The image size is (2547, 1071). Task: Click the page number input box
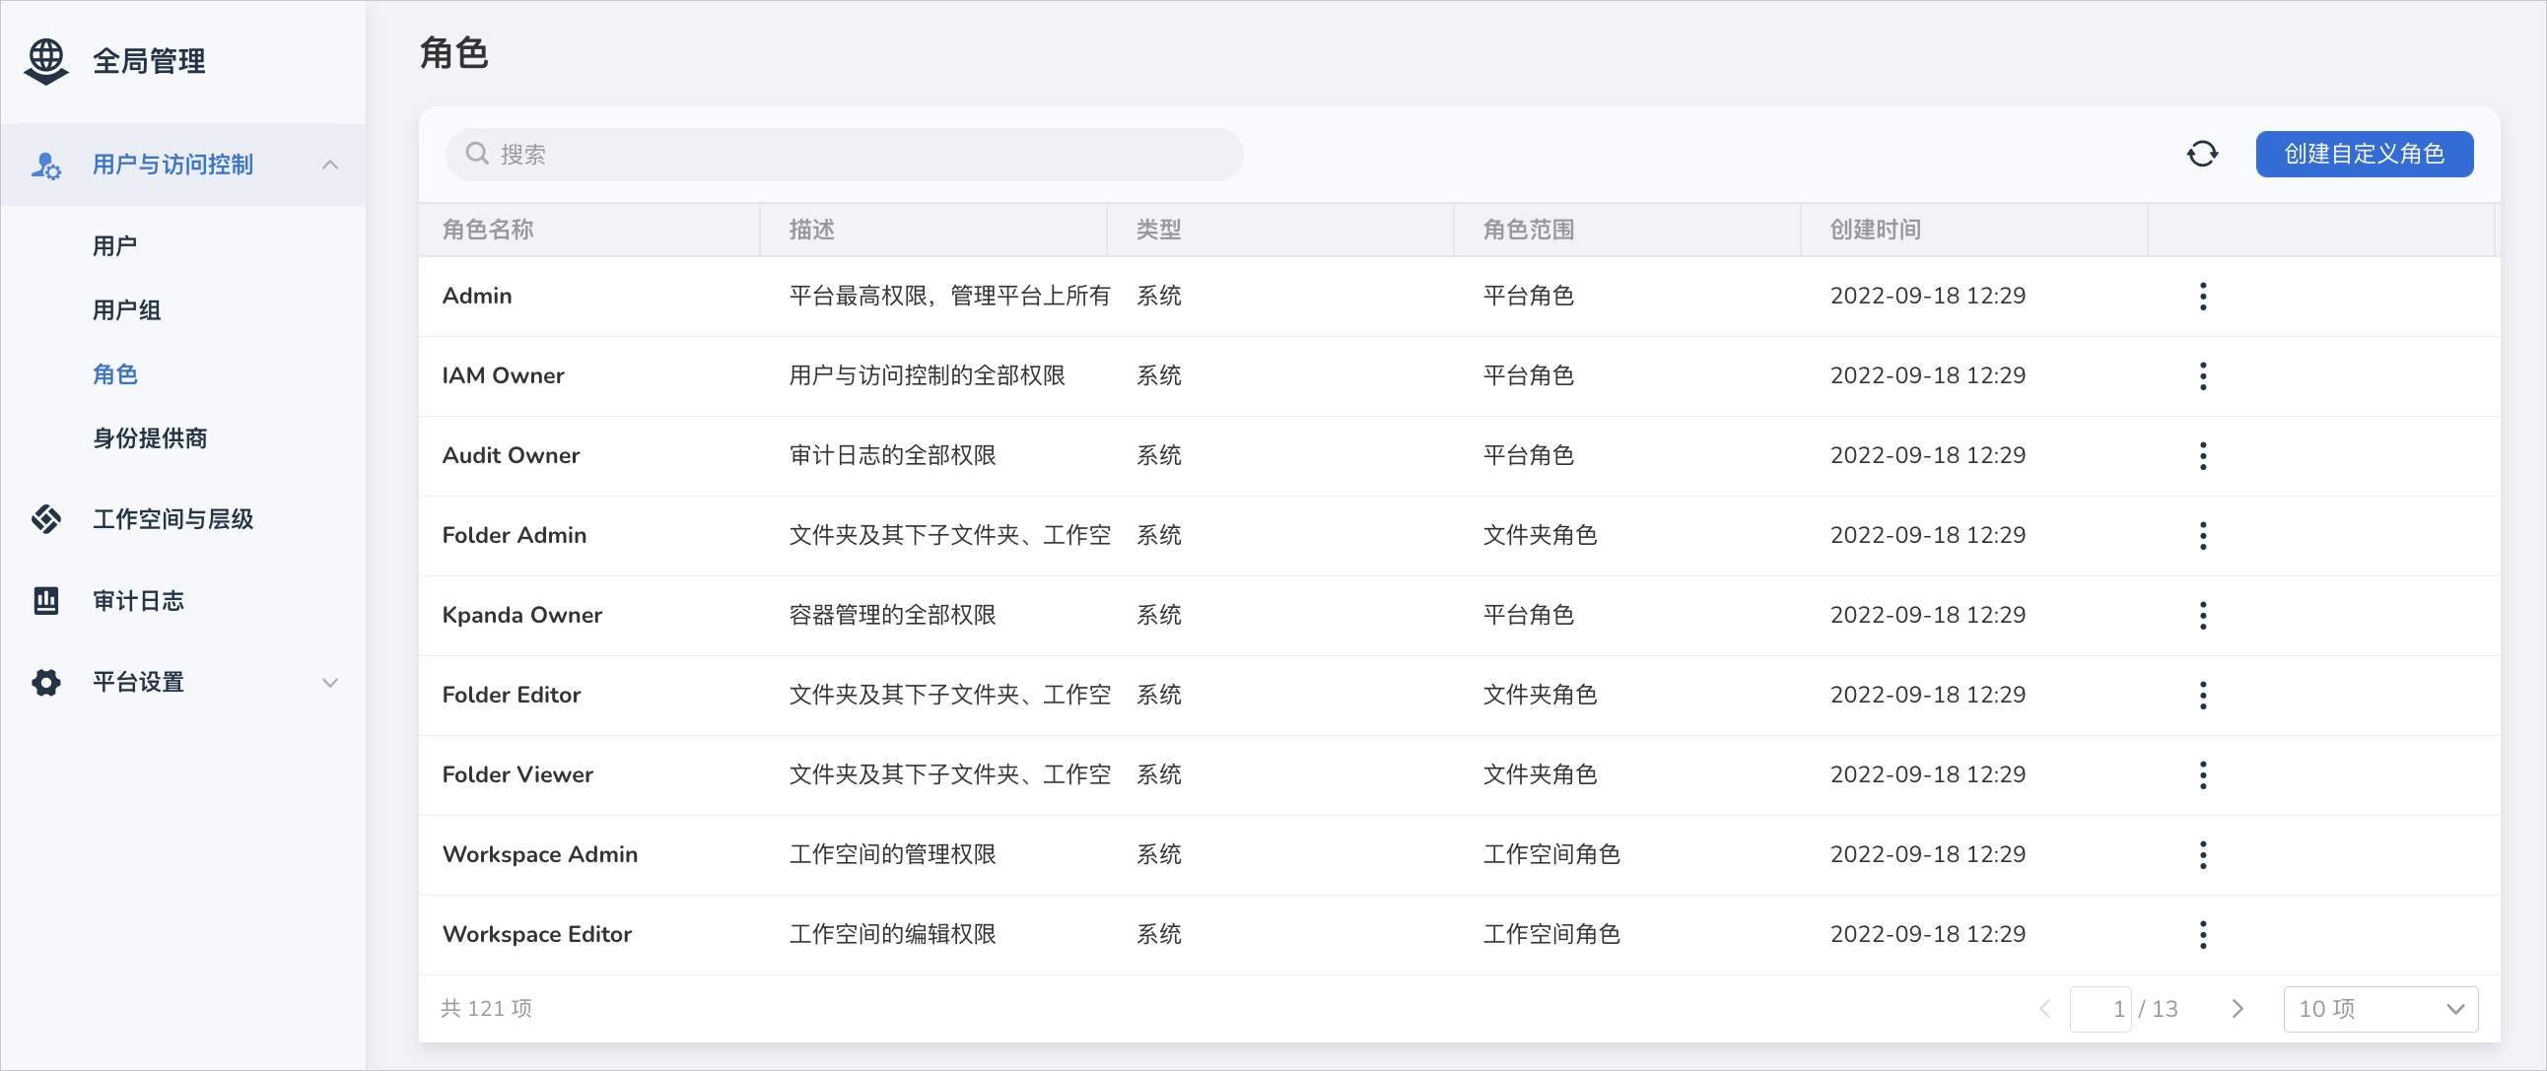click(x=2100, y=1009)
